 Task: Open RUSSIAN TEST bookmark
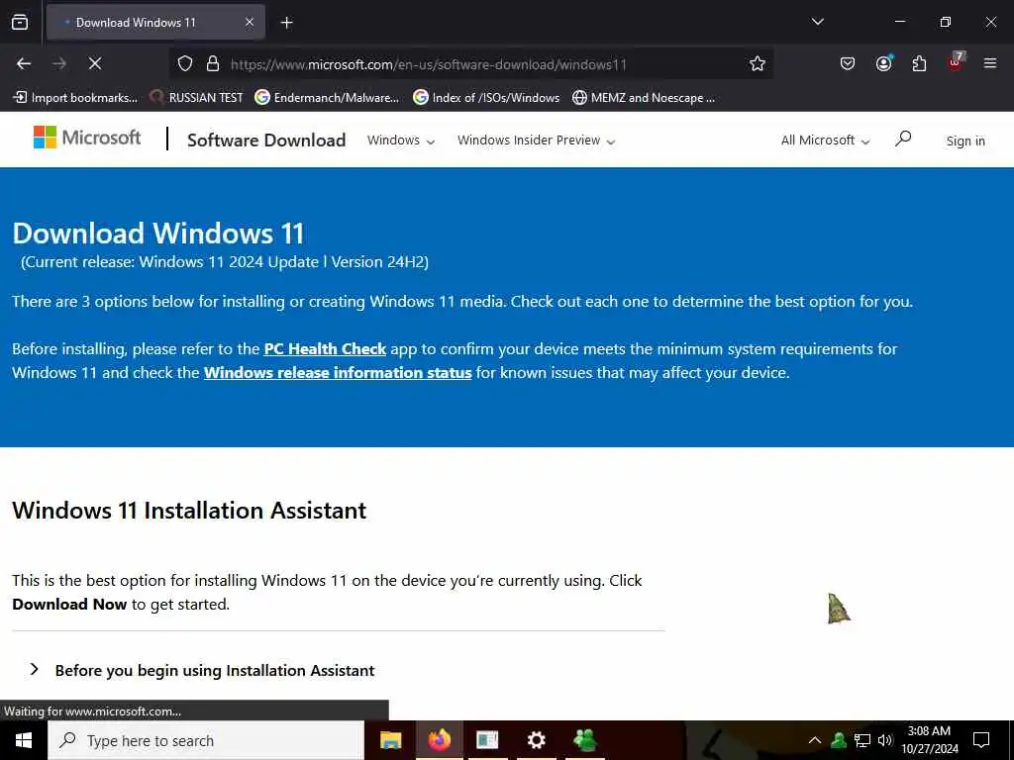pos(196,98)
